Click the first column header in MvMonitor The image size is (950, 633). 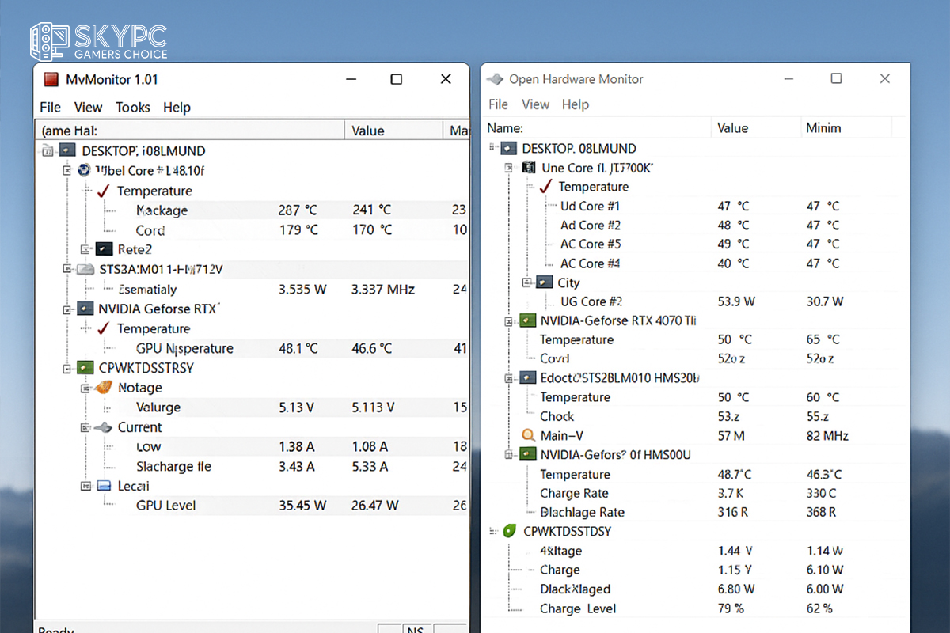click(190, 131)
